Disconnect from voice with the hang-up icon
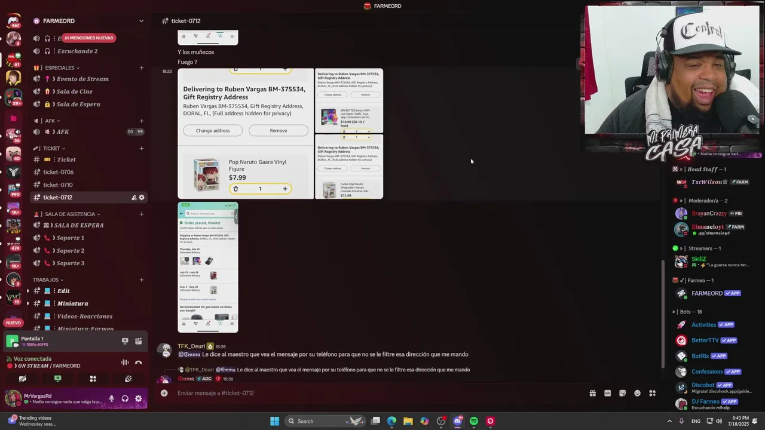The width and height of the screenshot is (765, 430). (139, 362)
